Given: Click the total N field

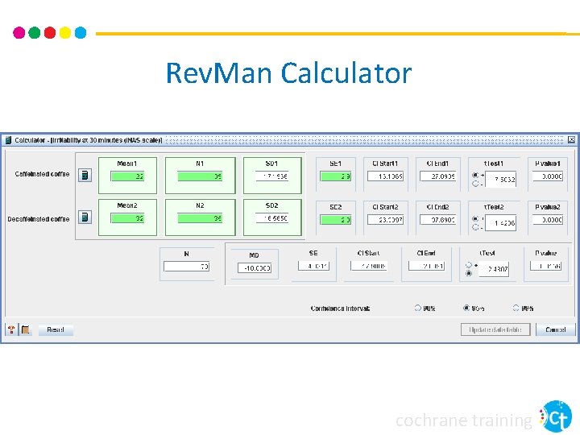Looking at the screenshot, I should coord(187,267).
